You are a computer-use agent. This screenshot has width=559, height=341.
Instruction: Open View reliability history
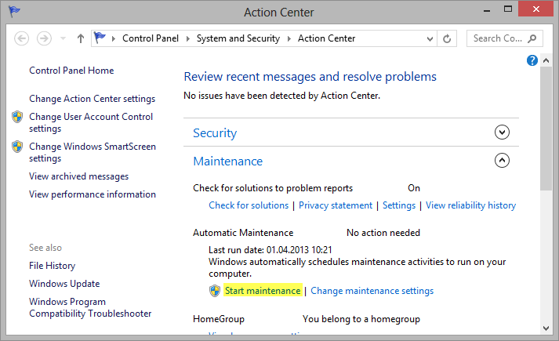470,205
